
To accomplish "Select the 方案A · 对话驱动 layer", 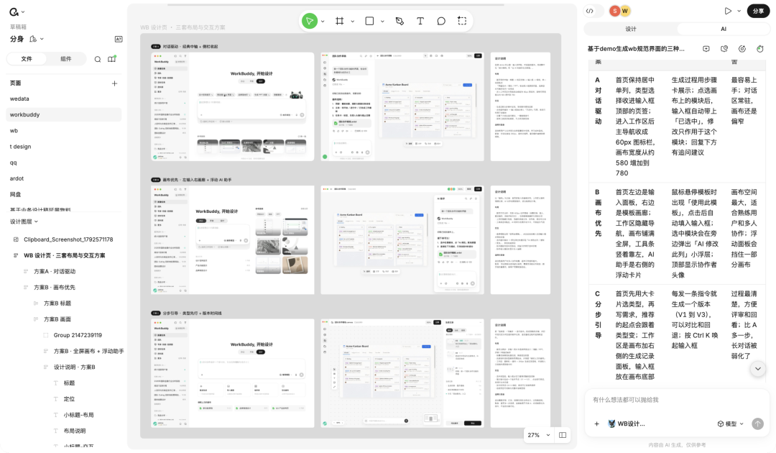I will click(55, 271).
